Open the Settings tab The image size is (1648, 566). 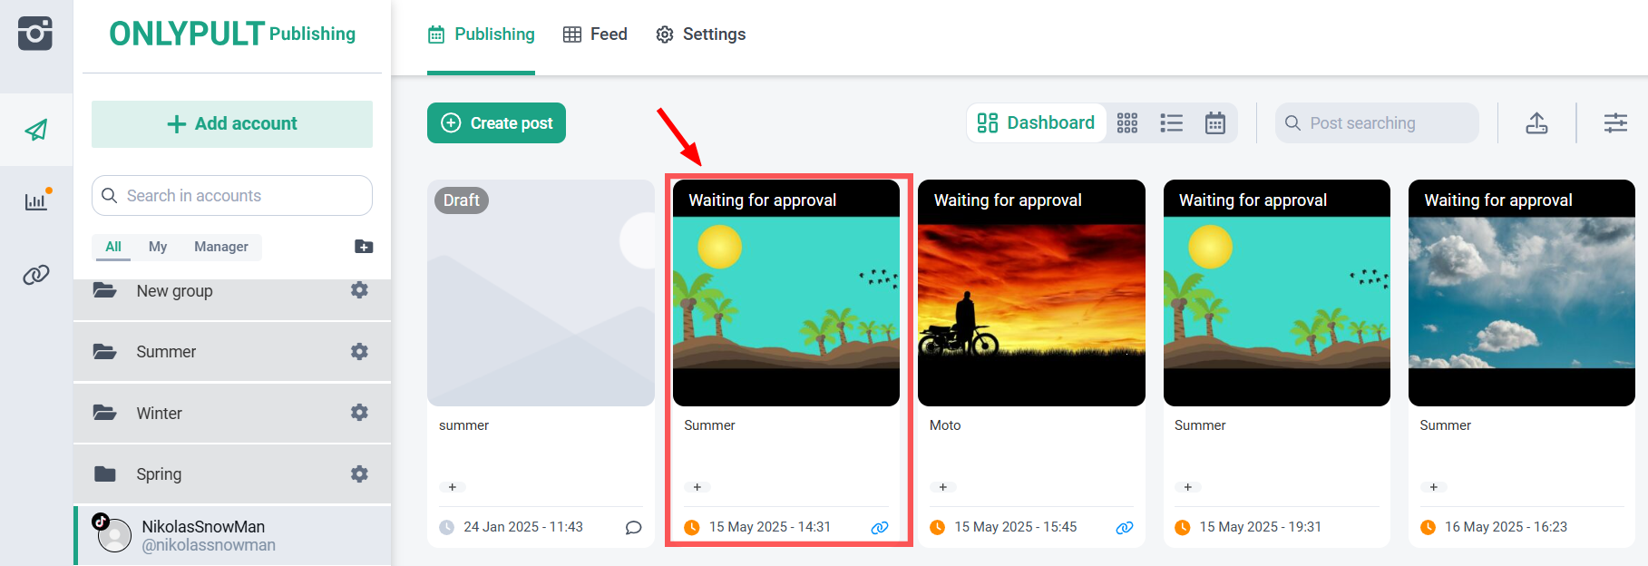pos(700,34)
